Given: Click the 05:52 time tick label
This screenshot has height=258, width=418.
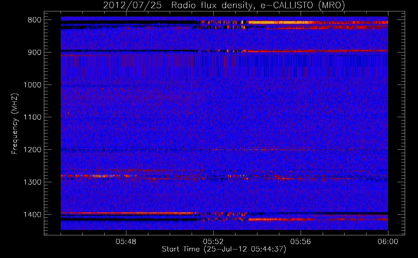Looking at the screenshot, I should [x=213, y=242].
